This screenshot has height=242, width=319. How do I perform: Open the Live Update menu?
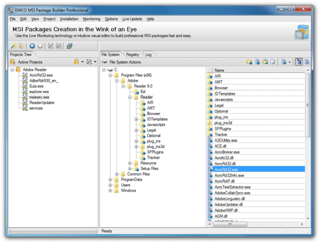[x=132, y=19]
